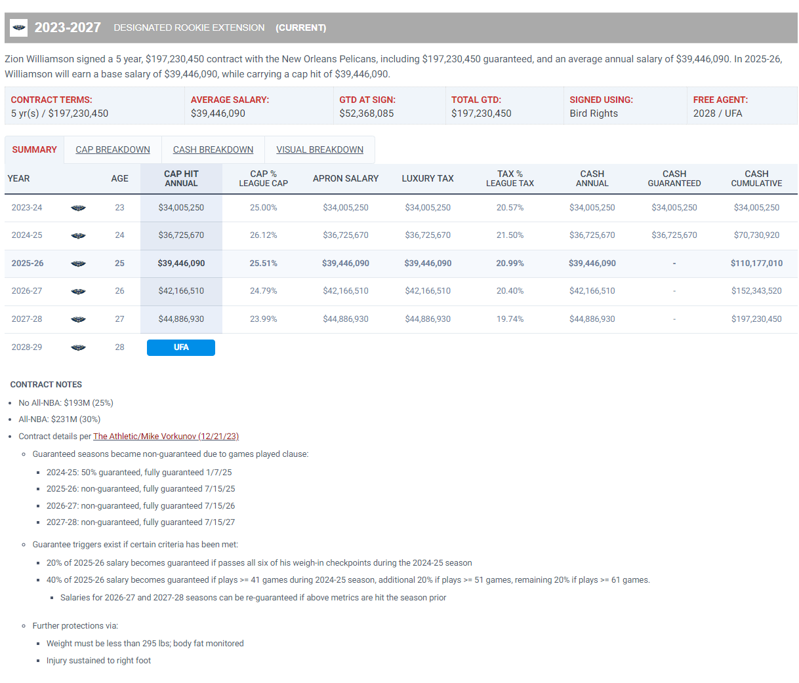
Task: Click the Weight must be less than 295 lbs note
Action: 145,644
